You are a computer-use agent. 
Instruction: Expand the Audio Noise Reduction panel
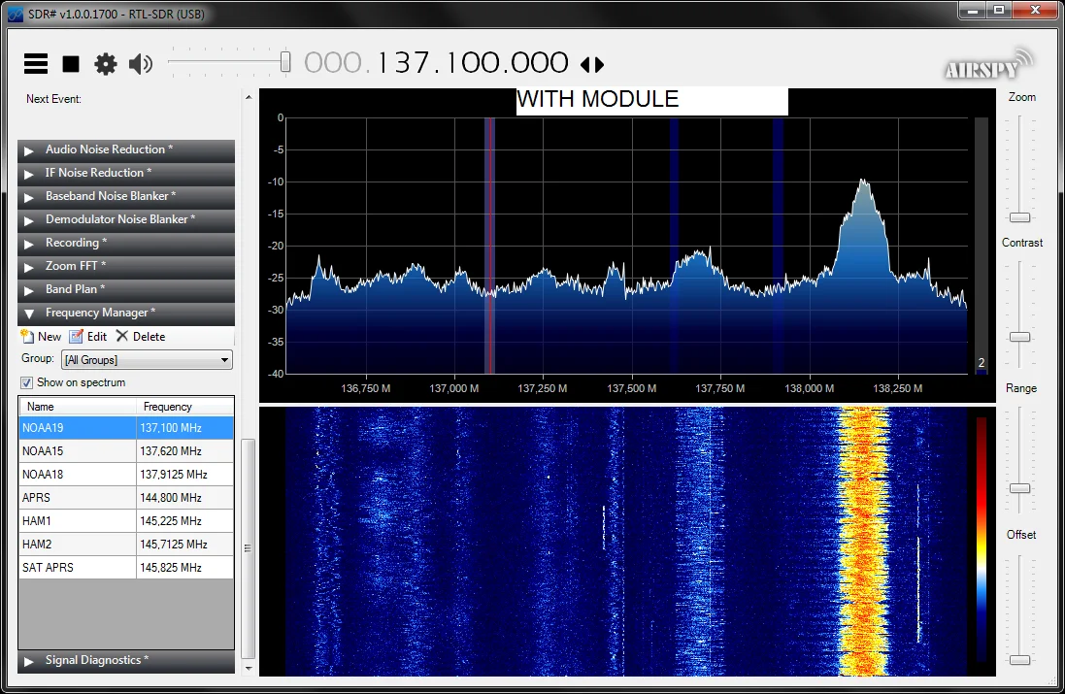[126, 149]
